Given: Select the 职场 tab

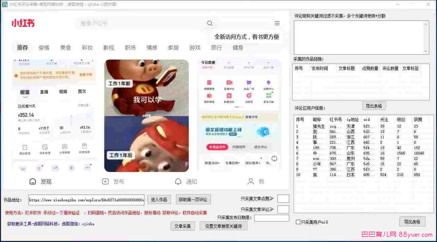Looking at the screenshot, I should click(x=130, y=47).
